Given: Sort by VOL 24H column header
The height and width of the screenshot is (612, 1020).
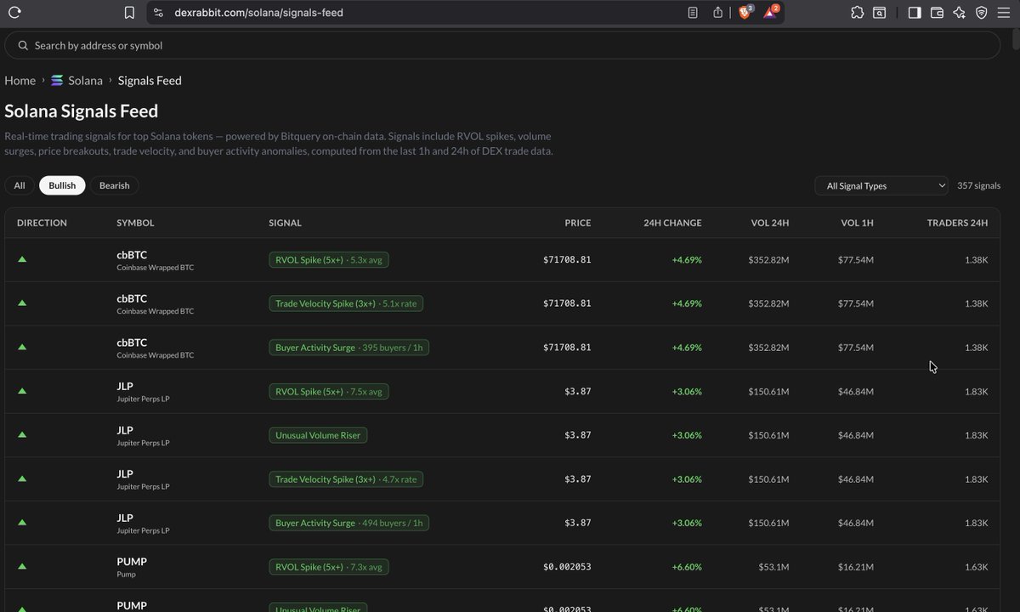Looking at the screenshot, I should click(x=770, y=223).
